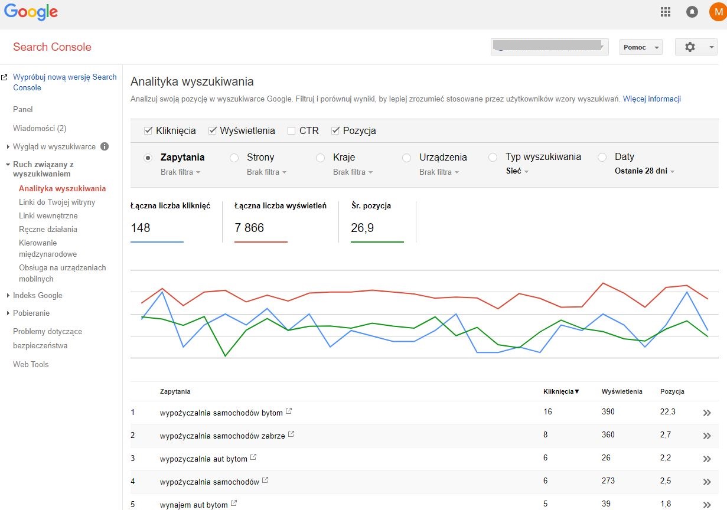
Task: Open the Pomoc dropdown
Action: coord(641,47)
